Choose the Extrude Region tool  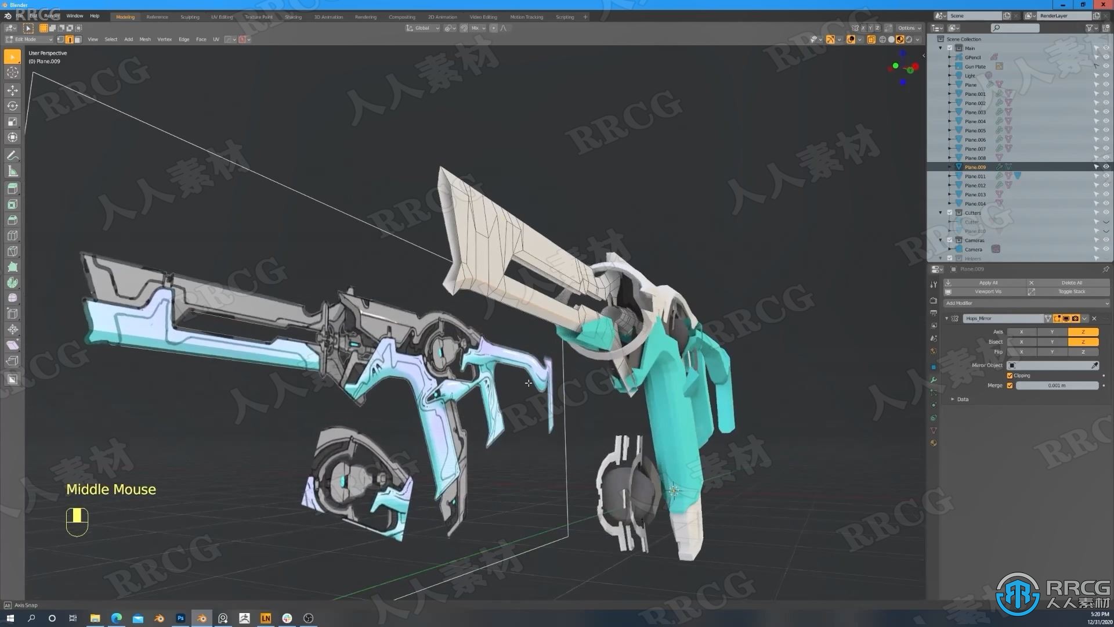tap(12, 188)
